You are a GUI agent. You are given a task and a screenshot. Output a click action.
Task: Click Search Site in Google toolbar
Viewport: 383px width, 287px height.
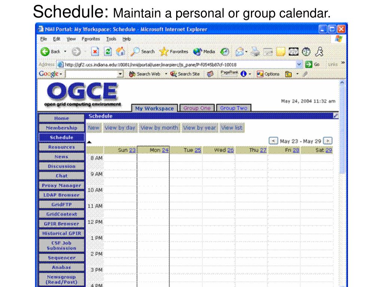pos(185,74)
